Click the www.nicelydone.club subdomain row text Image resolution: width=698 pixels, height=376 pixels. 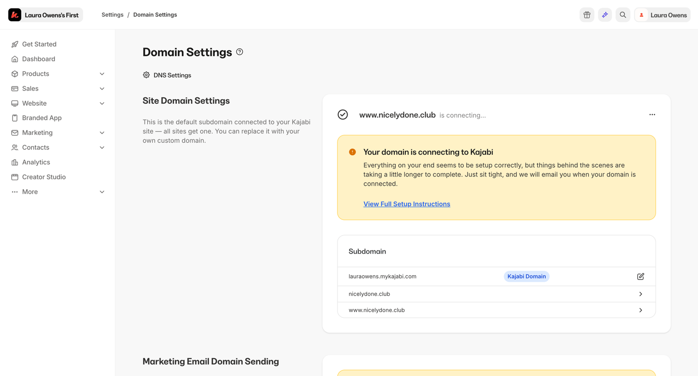(x=377, y=310)
